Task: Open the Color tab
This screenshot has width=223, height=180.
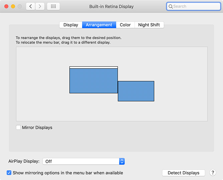Action: click(125, 25)
